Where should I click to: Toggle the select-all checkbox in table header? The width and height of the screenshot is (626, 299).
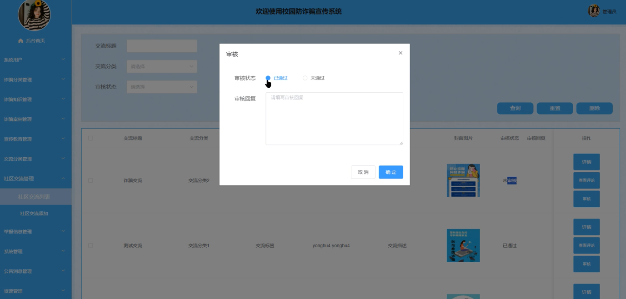click(x=90, y=138)
